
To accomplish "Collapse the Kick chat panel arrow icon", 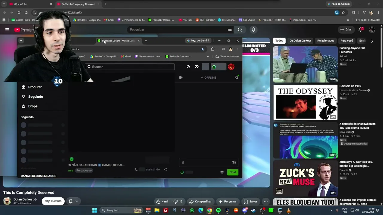I will click(x=181, y=77).
